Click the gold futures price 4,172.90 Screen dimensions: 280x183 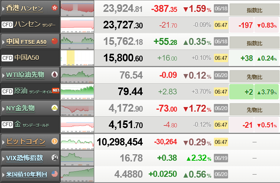pos(126,108)
